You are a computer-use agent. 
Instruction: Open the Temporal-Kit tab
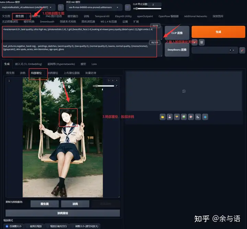(x=102, y=16)
